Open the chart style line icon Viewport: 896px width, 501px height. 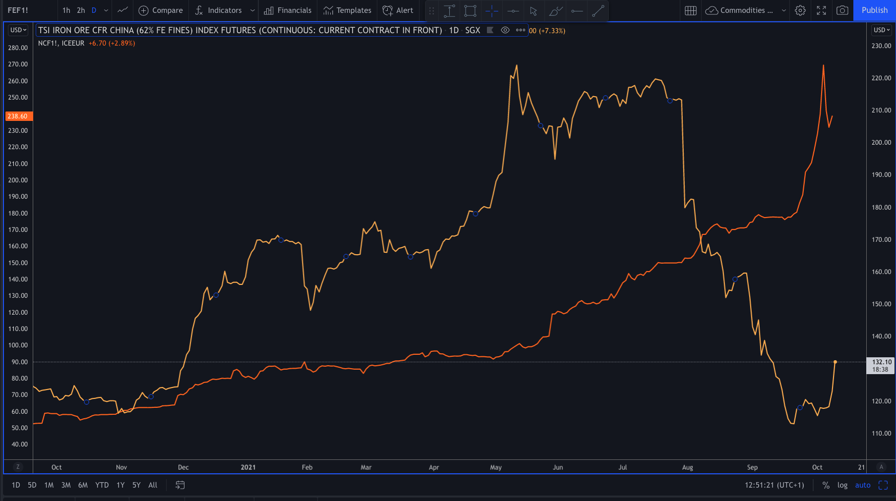click(x=123, y=10)
